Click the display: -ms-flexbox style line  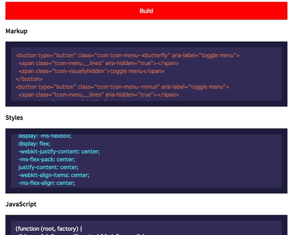point(45,136)
